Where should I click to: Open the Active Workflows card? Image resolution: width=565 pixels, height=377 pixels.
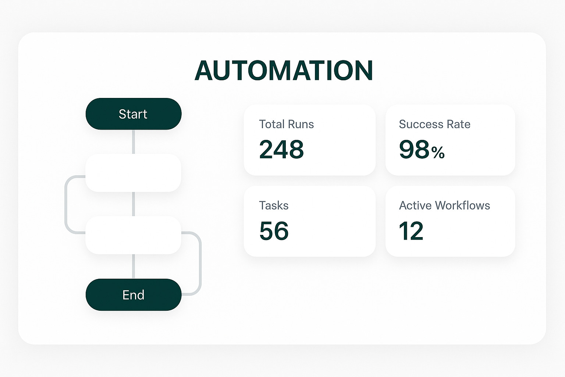450,221
